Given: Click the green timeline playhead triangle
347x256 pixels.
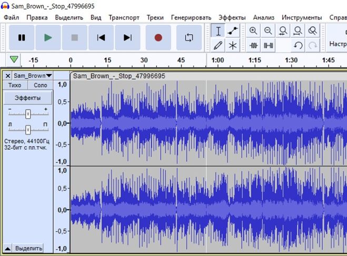Looking at the screenshot, I should [x=14, y=59].
